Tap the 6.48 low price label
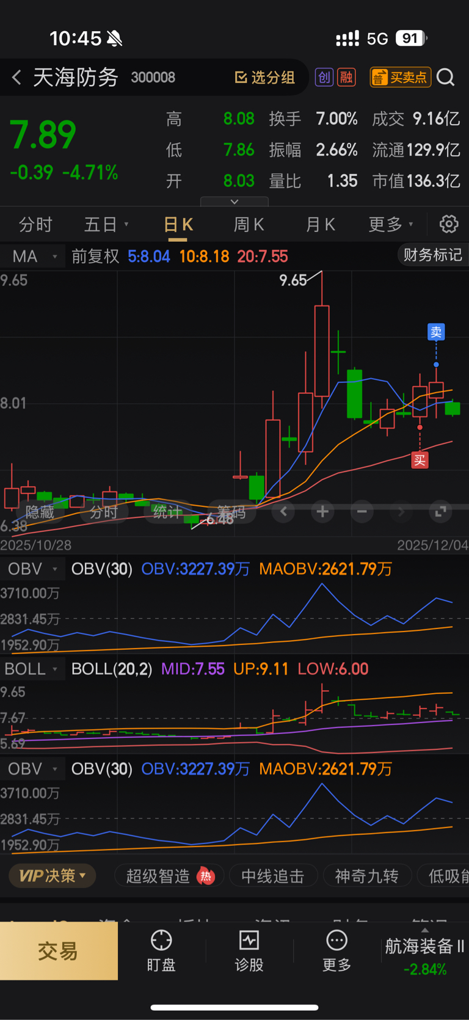 pyautogui.click(x=220, y=519)
